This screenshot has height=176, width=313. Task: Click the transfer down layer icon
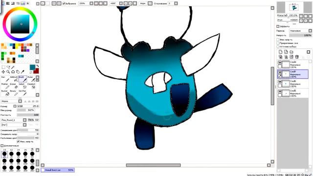(x=280, y=57)
